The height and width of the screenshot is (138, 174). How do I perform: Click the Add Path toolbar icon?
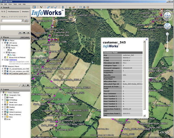point(52,7)
